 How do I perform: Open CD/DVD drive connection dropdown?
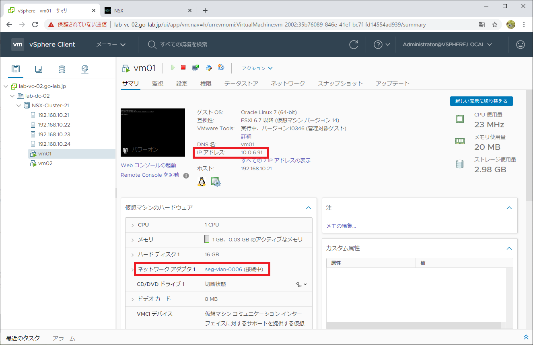click(302, 284)
